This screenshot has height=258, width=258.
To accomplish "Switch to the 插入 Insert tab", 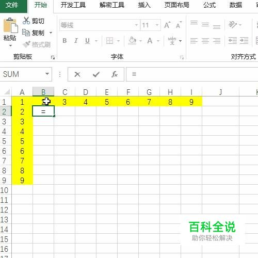I will [144, 5].
